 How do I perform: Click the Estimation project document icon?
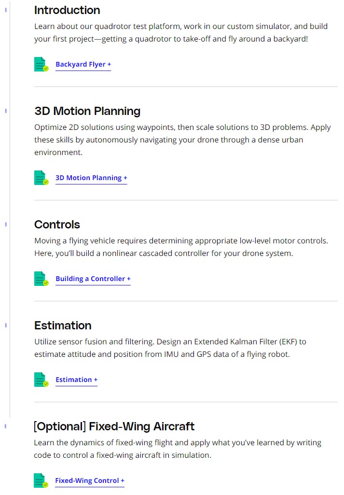pyautogui.click(x=41, y=380)
